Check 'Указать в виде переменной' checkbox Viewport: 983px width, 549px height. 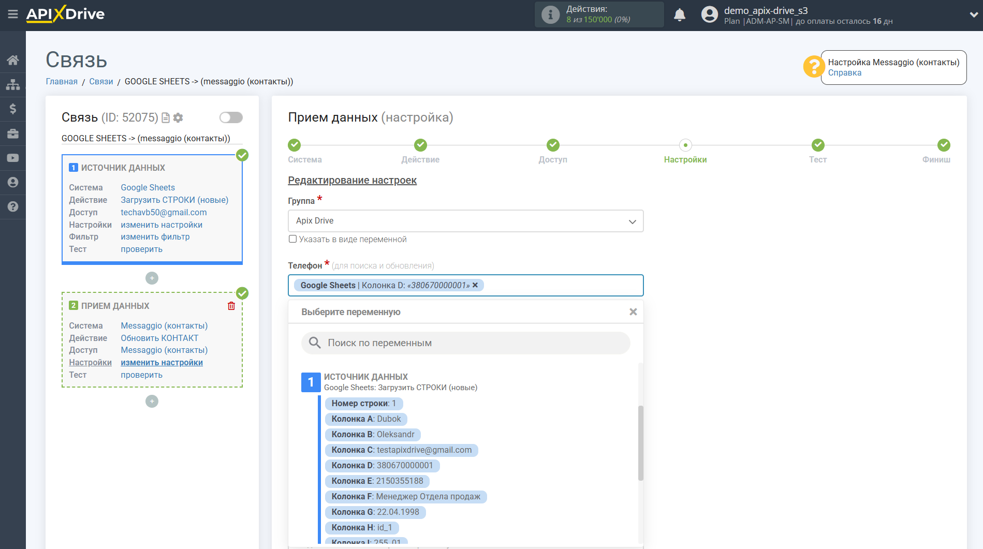tap(293, 239)
